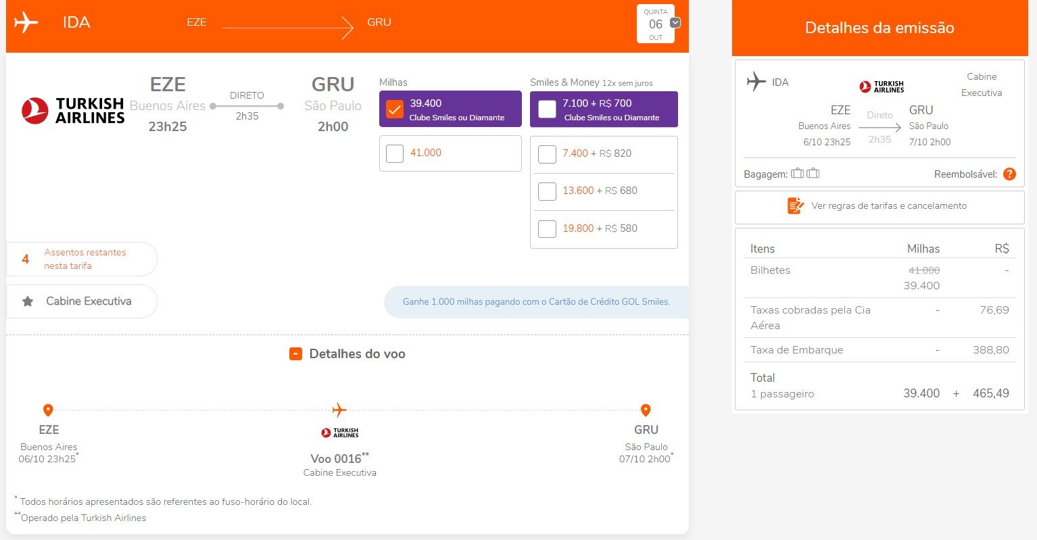Click the Taxas cobradas value 76,69
Viewport: 1037px width, 540px height.
pos(994,310)
